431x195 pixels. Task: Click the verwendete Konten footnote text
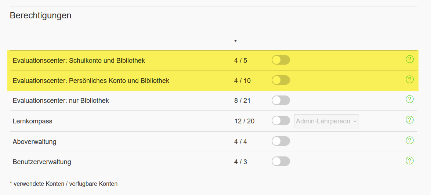click(x=64, y=184)
